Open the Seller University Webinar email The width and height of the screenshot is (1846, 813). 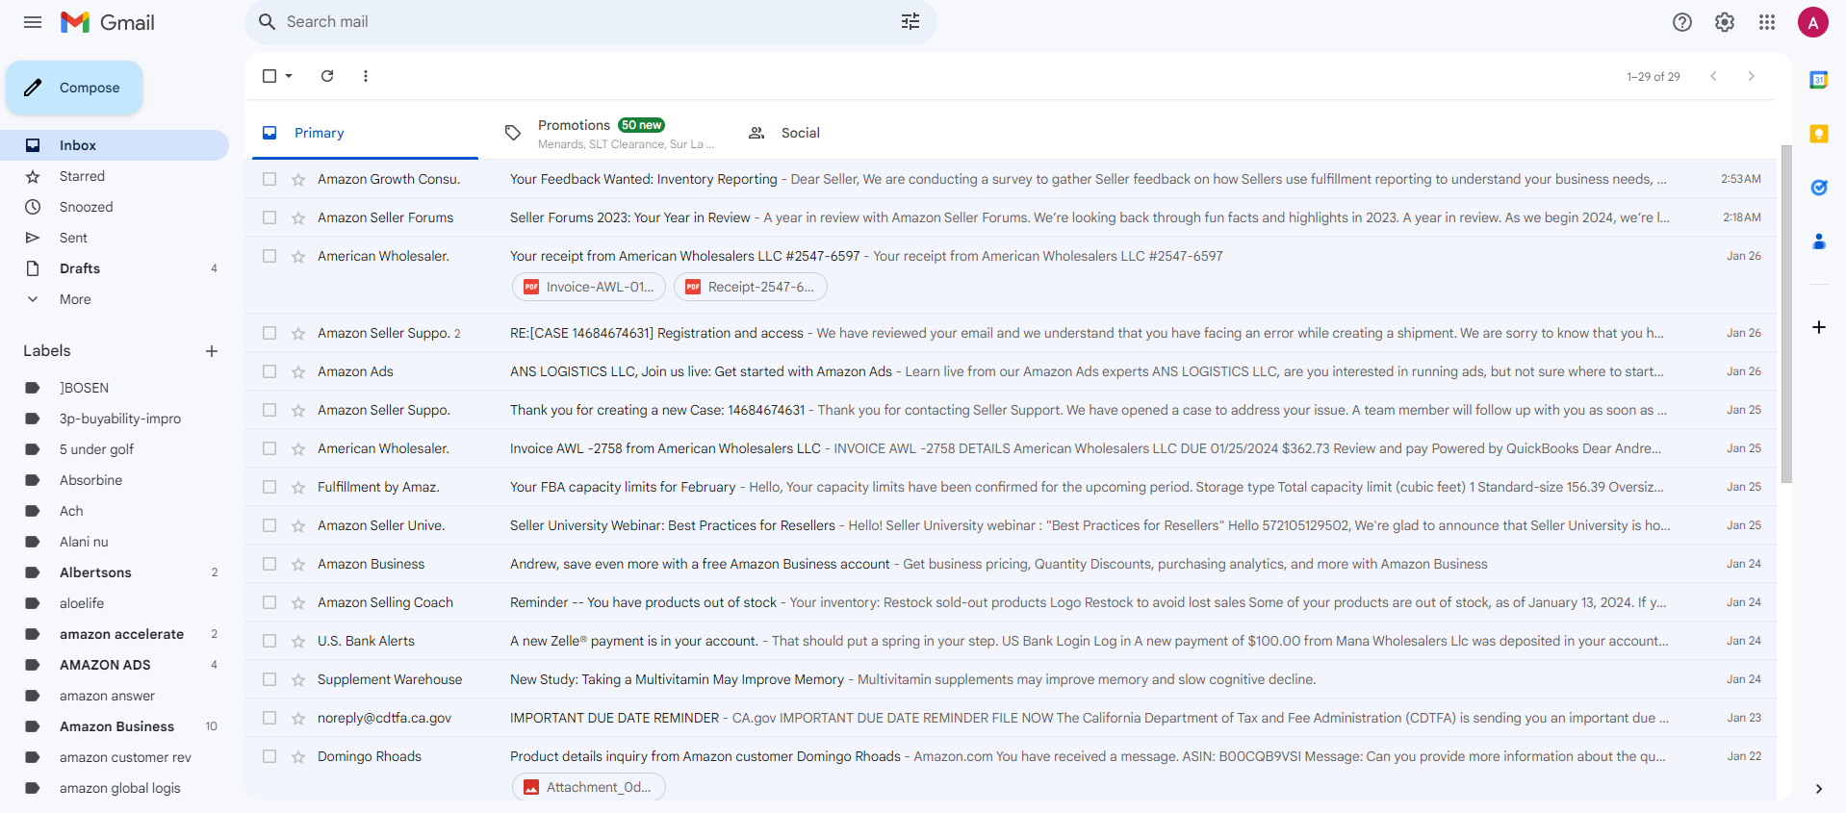1011,525
